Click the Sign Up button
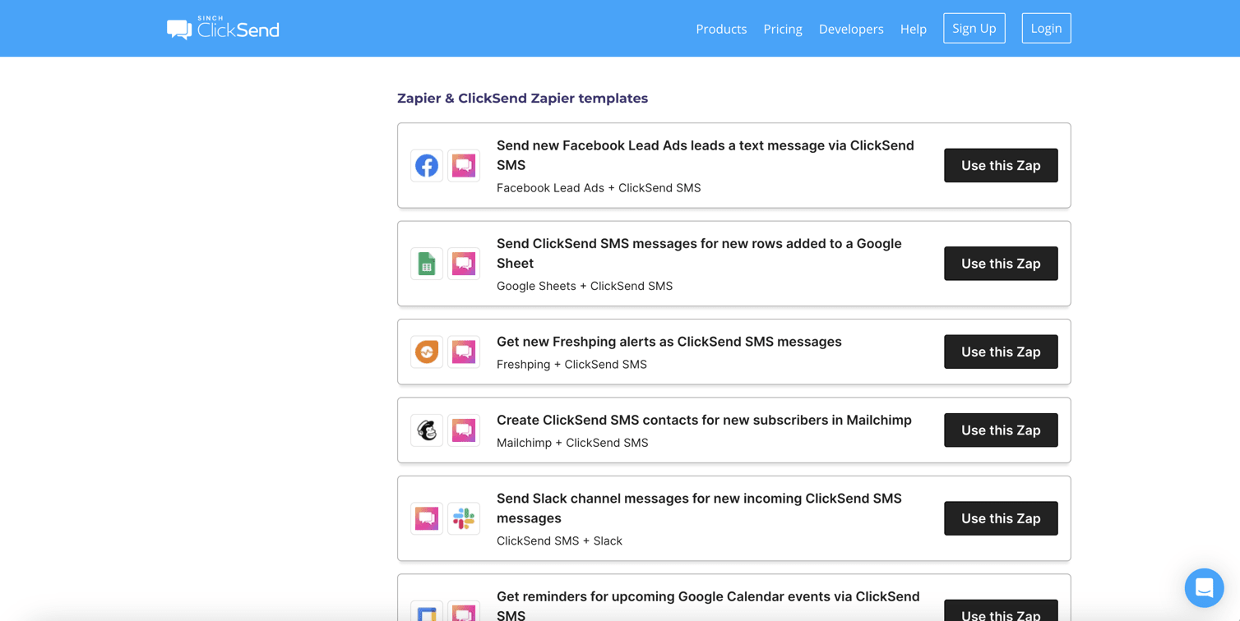 [x=974, y=28]
